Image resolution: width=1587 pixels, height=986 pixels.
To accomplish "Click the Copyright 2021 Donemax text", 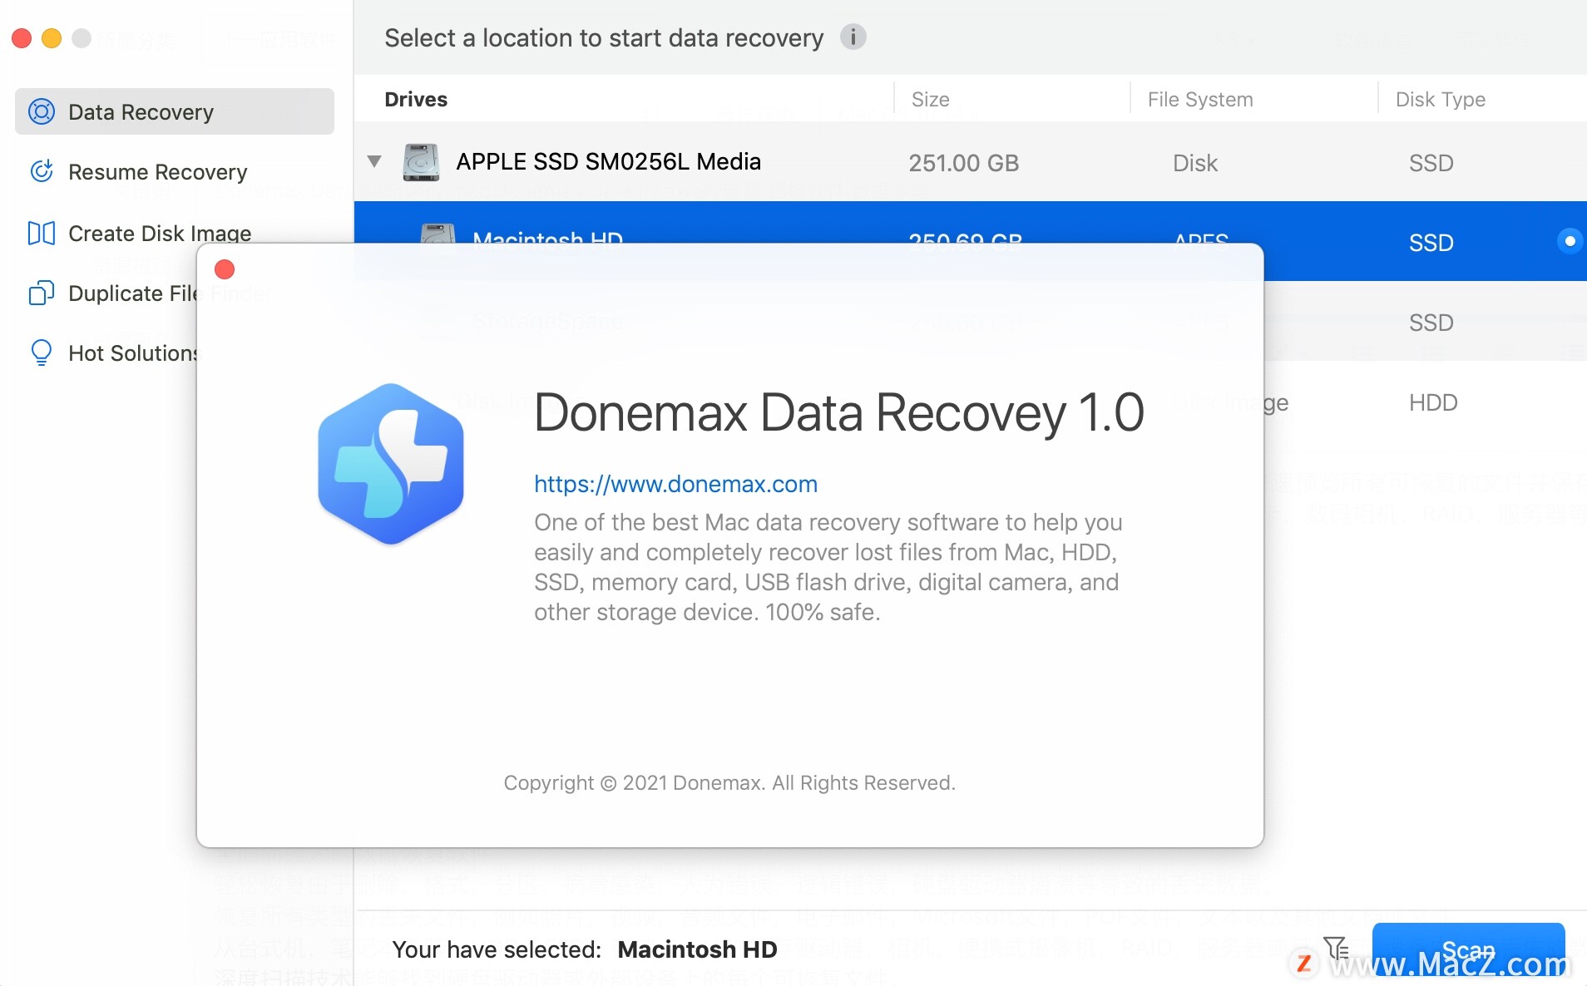I will coord(729,783).
